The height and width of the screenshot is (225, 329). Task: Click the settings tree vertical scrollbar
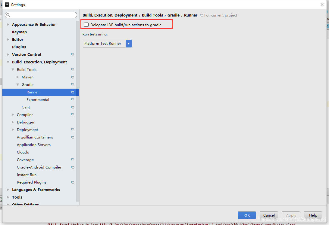coord(78,111)
